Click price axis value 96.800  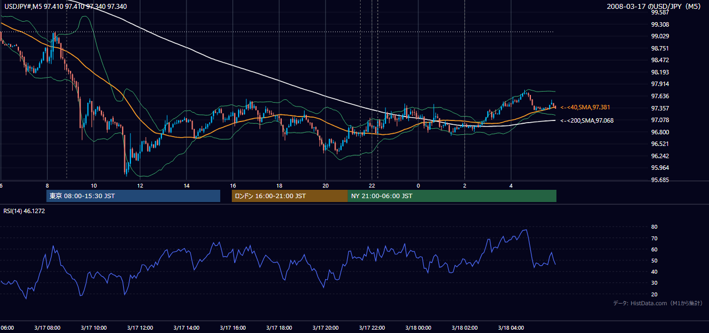tap(660, 132)
